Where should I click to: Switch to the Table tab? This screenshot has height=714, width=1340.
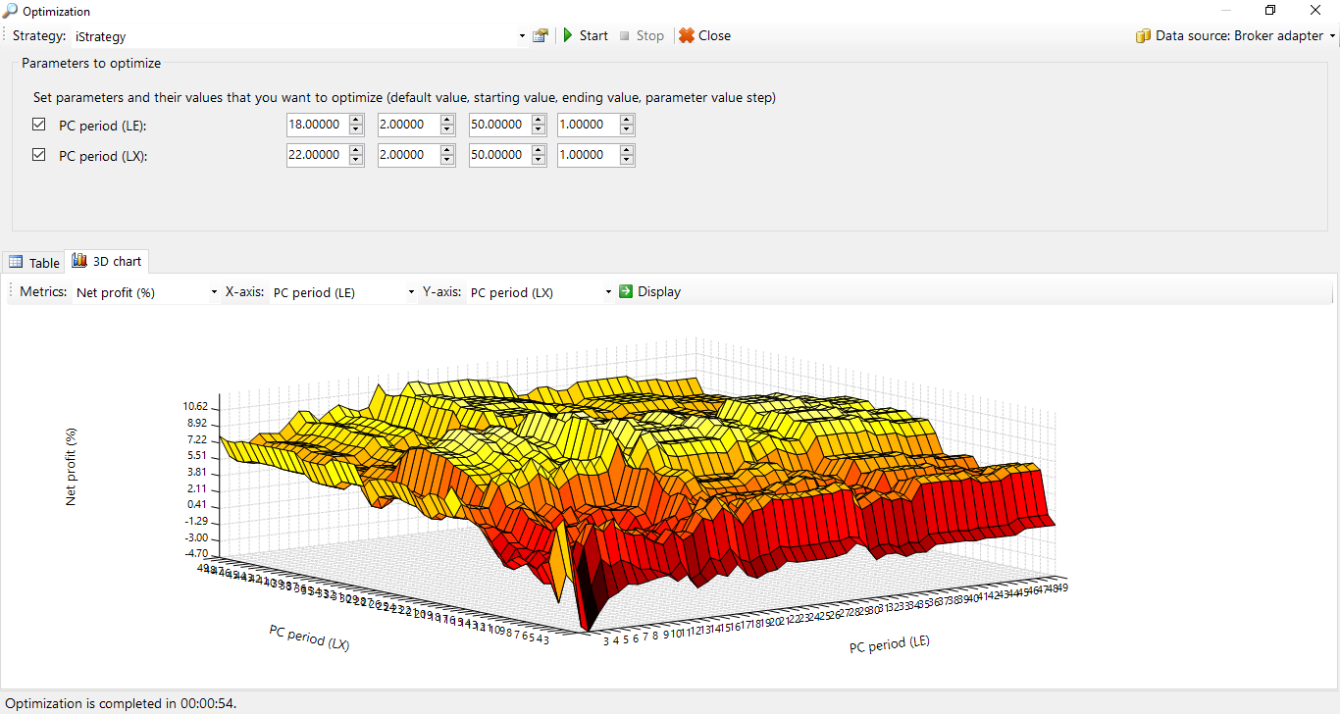[34, 263]
